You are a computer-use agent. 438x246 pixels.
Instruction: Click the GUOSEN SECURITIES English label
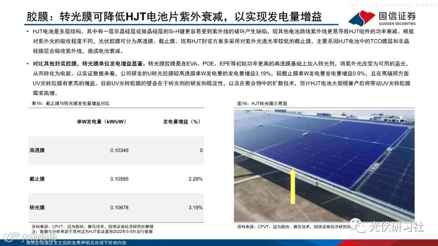(397, 24)
